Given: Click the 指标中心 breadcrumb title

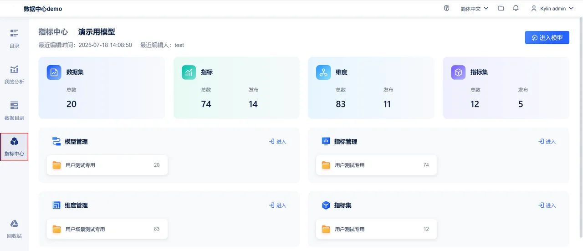Looking at the screenshot, I should tap(53, 32).
